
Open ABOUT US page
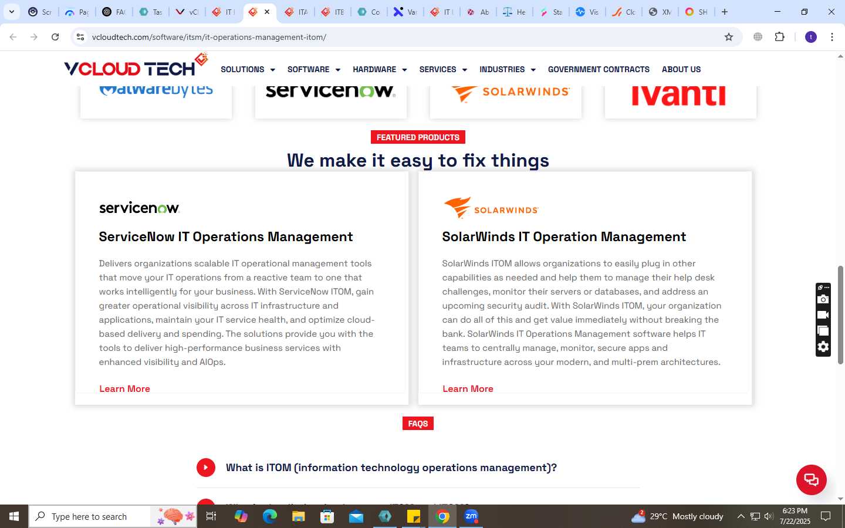coord(681,69)
